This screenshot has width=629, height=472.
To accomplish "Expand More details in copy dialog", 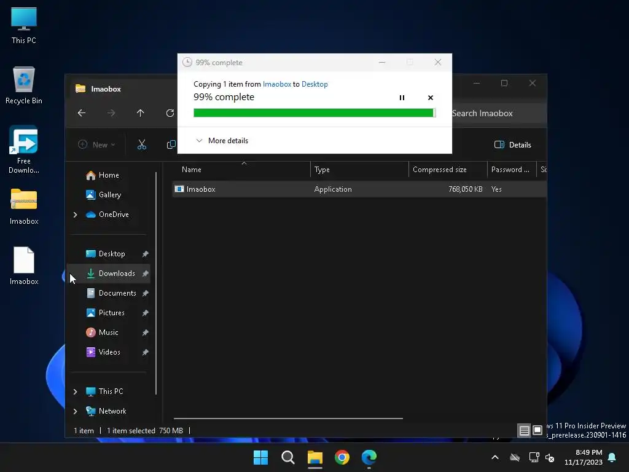I will [x=222, y=141].
